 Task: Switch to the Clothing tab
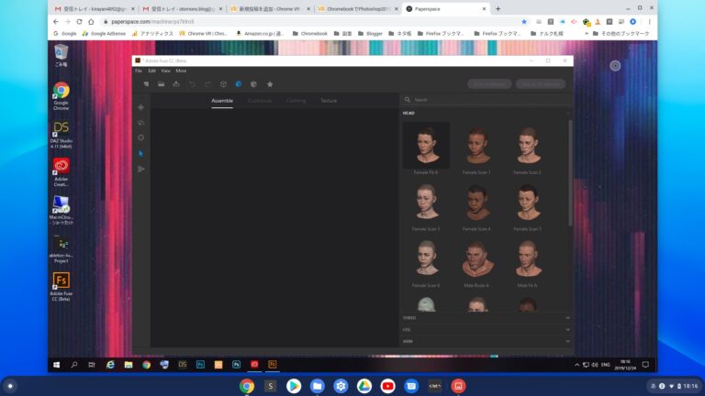click(x=296, y=101)
